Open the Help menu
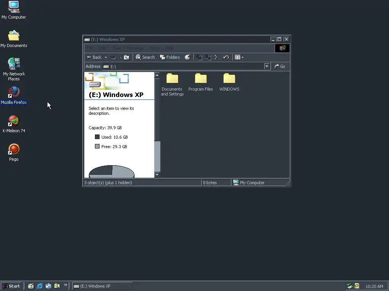Screen dimensions: 389x291 169,48
